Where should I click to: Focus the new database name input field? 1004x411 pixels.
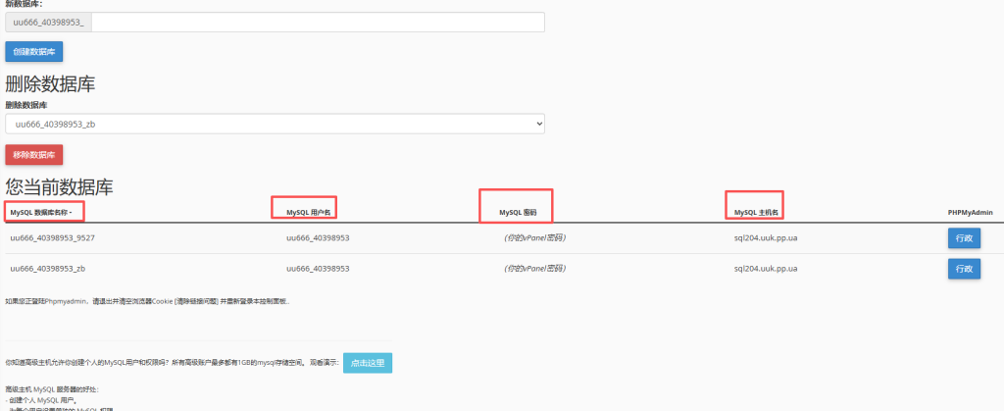click(x=318, y=23)
